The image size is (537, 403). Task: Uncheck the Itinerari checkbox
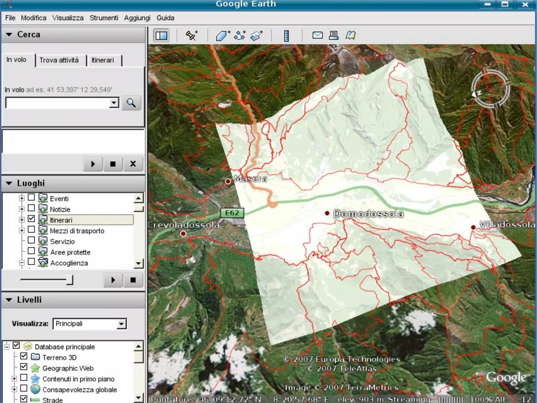click(31, 218)
